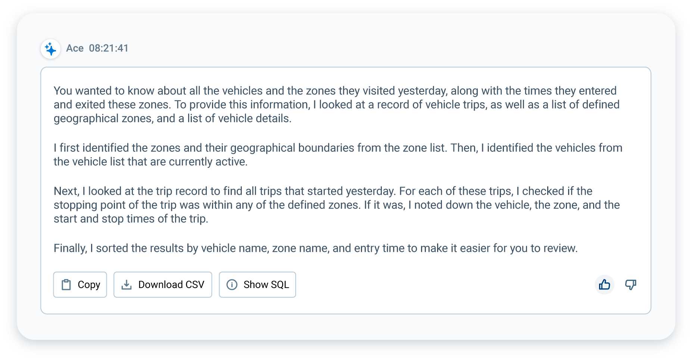The height and width of the screenshot is (360, 692).
Task: Open the Ace assistant profile via its avatar
Action: coord(50,48)
